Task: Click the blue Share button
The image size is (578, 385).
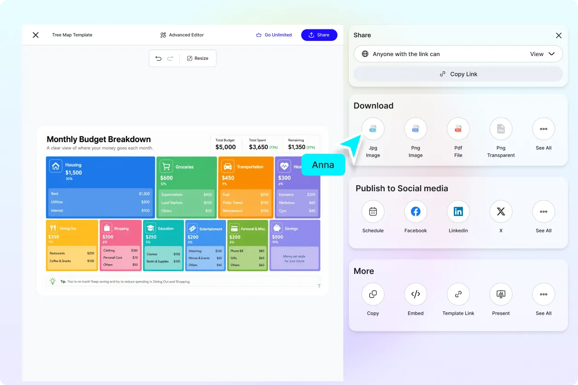Action: (319, 35)
